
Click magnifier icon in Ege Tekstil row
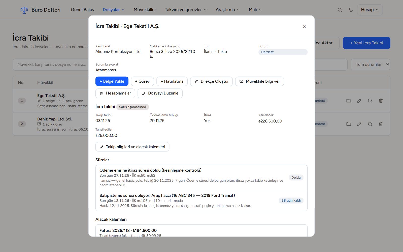[x=370, y=101]
